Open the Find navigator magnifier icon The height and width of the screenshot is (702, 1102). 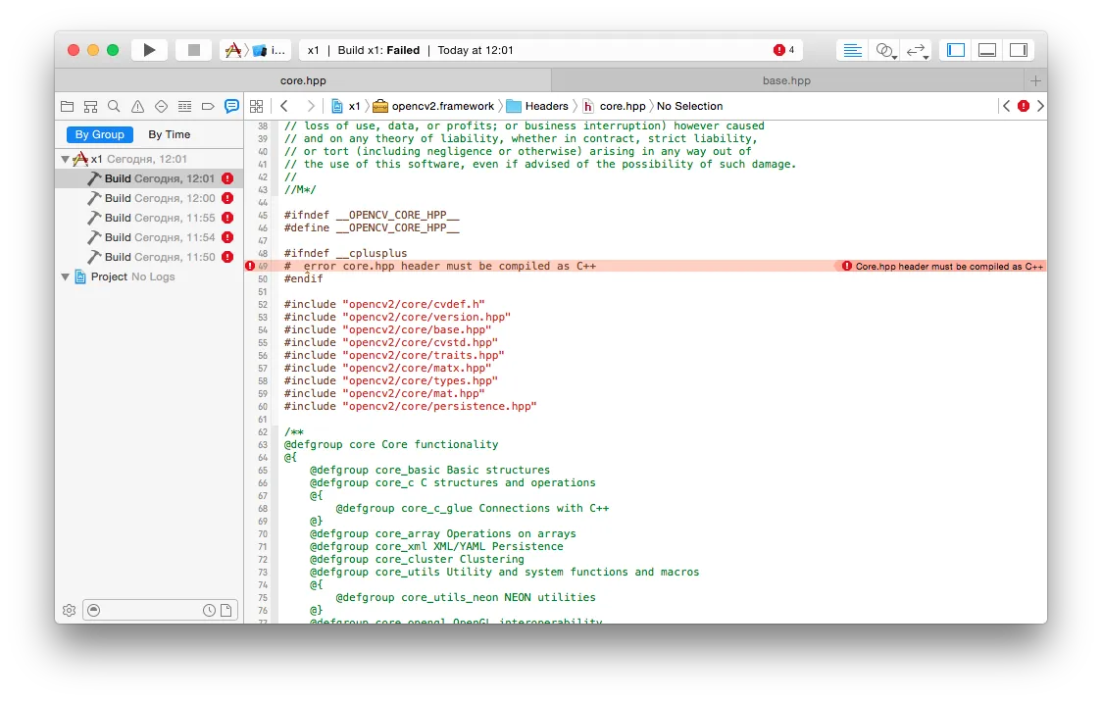coord(114,106)
